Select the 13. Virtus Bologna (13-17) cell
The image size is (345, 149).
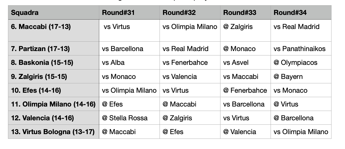pos(53,132)
